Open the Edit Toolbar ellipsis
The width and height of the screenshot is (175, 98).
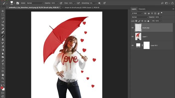(3, 82)
